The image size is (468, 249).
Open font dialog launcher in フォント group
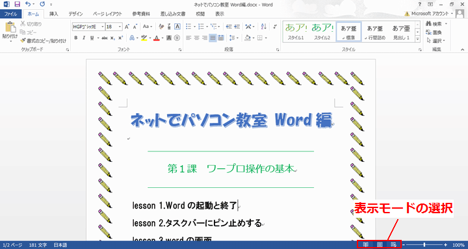tap(180, 50)
